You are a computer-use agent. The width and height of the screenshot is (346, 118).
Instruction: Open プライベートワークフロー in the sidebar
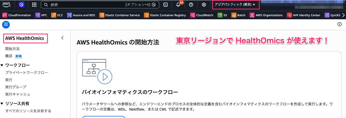coord(27,72)
